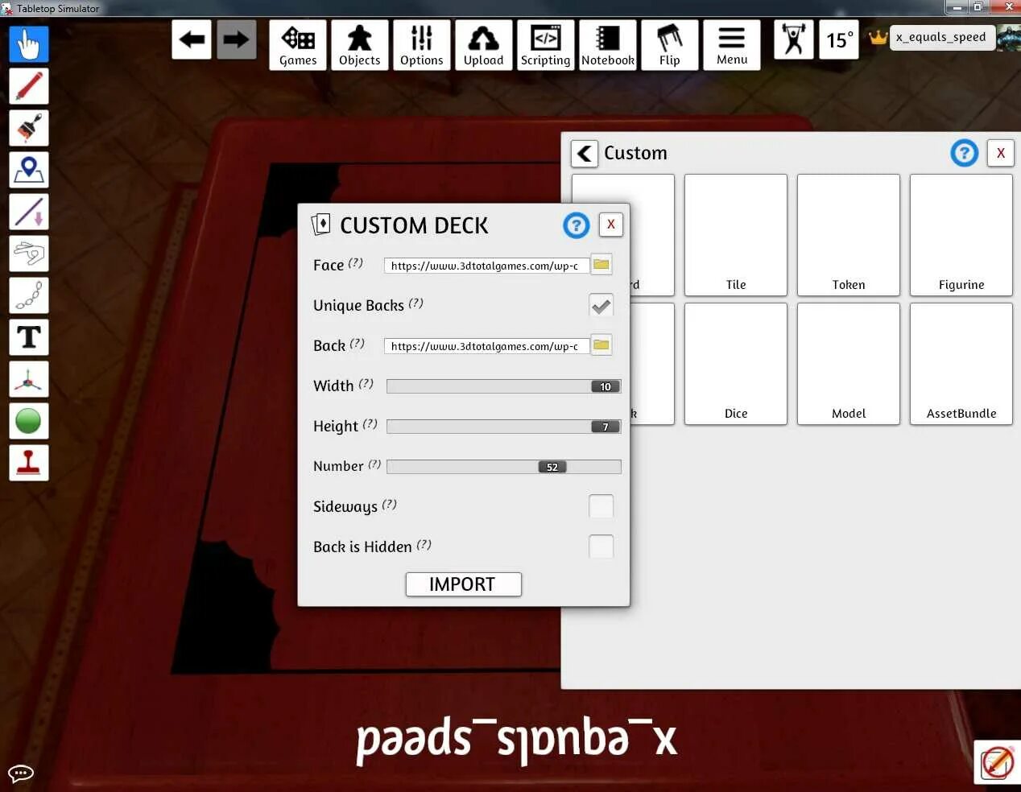Screen dimensions: 1021x792
Task: Open the Objects menu
Action: (360, 45)
